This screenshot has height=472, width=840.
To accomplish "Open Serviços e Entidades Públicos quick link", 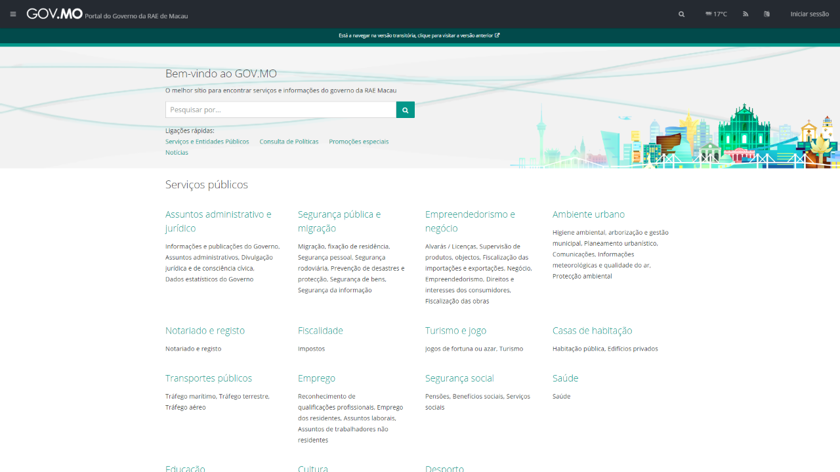I will (x=207, y=142).
